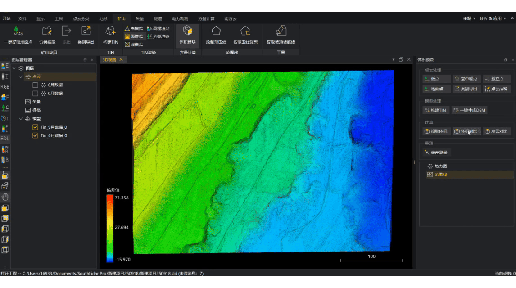This screenshot has height=288, width=516.
Task: Select the hand pan tool
Action: 5,197
